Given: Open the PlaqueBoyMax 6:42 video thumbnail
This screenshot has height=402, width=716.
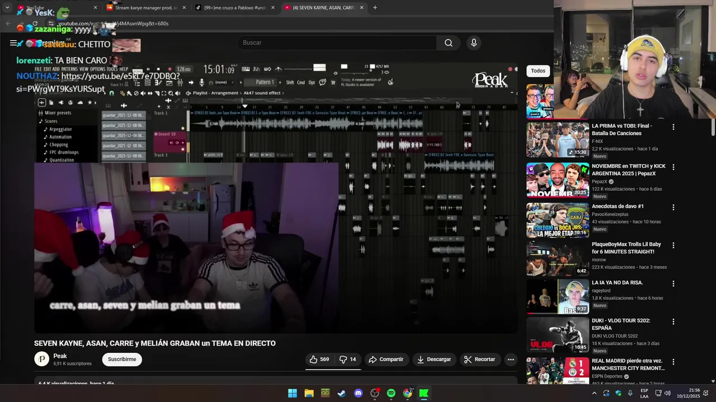Looking at the screenshot, I should [x=558, y=258].
